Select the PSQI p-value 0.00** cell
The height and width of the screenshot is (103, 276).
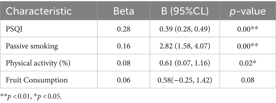(248, 29)
